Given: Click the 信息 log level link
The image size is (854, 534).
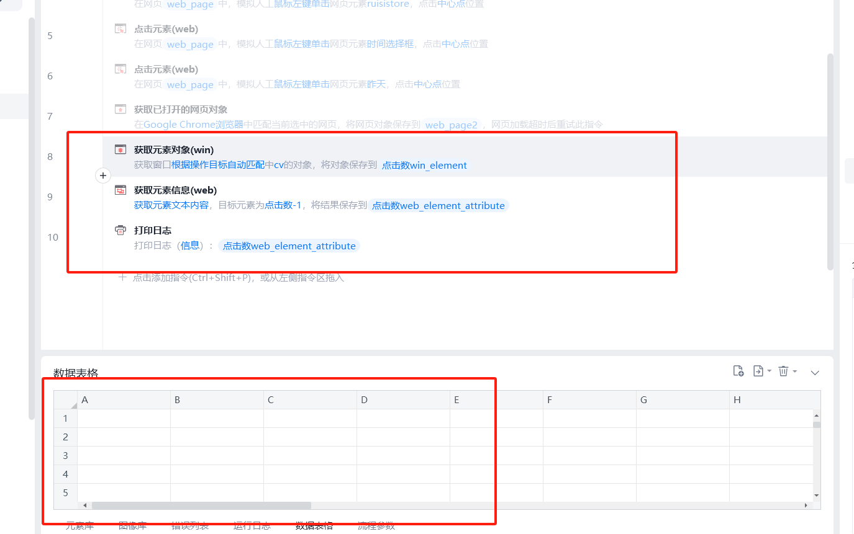Looking at the screenshot, I should click(190, 246).
